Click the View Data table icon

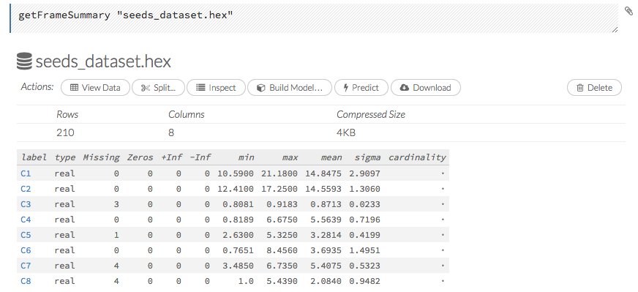(x=74, y=88)
